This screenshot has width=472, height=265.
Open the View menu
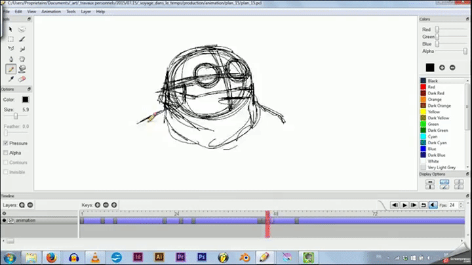[31, 11]
